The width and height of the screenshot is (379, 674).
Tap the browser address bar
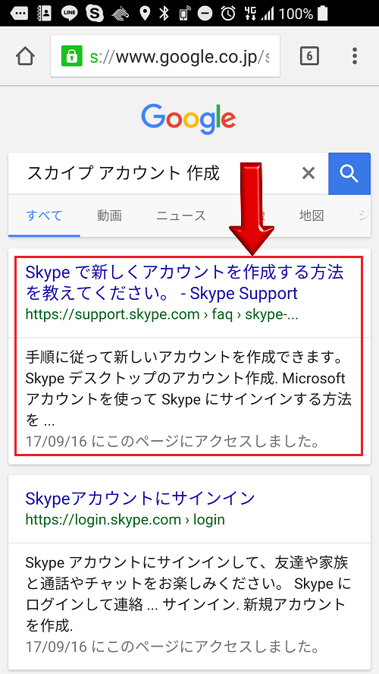click(x=165, y=56)
